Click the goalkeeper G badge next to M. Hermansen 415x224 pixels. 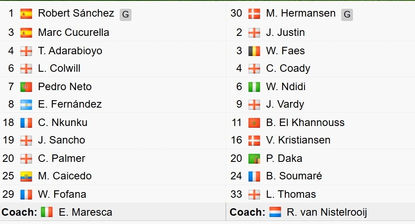point(347,14)
